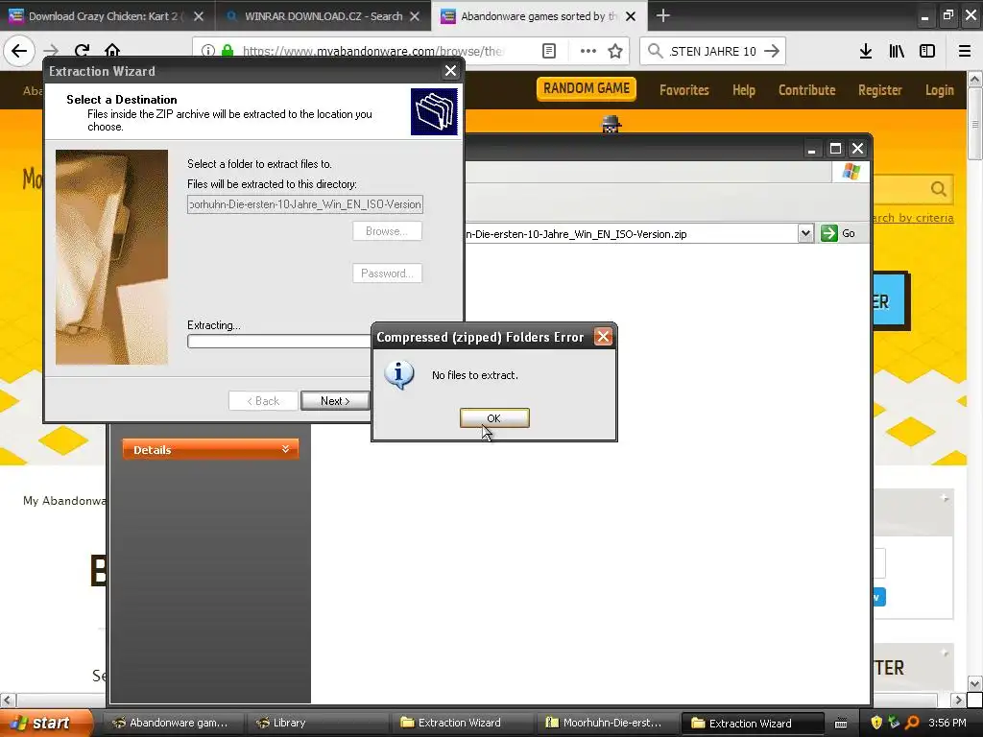Click the search bar magnifier icon
This screenshot has width=983, height=737.
pos(655,51)
